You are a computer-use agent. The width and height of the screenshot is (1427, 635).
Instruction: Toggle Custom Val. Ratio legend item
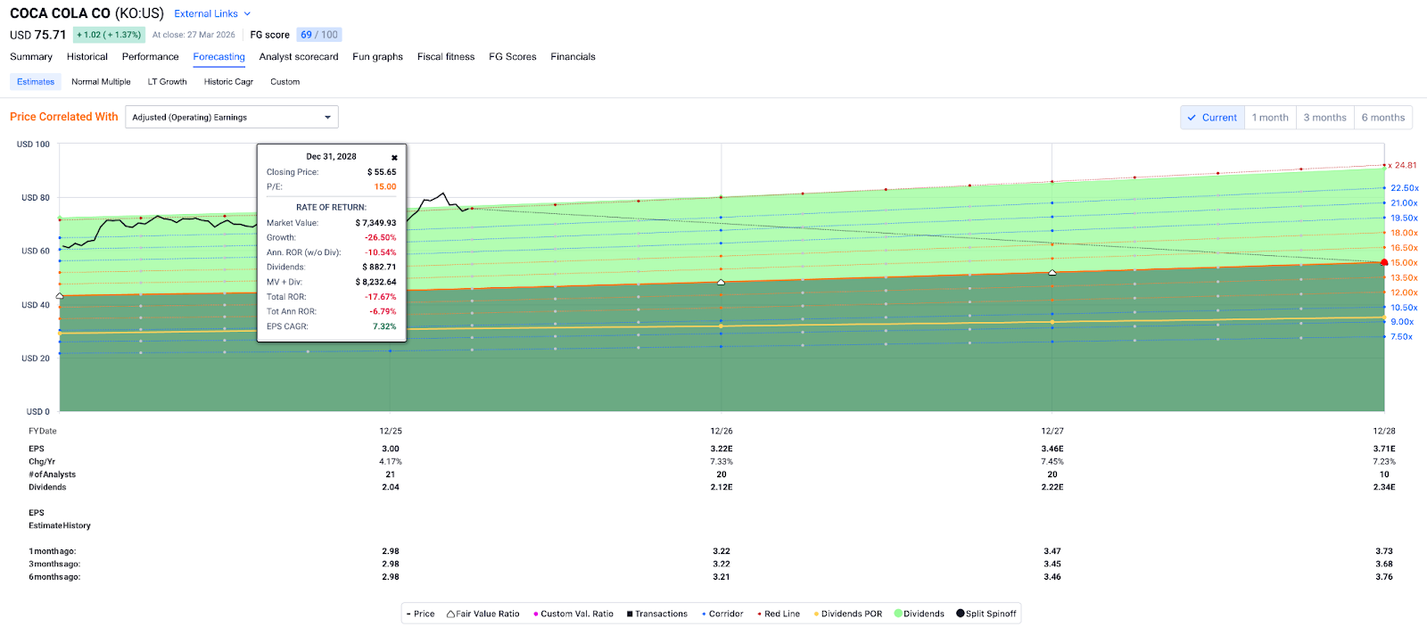[573, 614]
